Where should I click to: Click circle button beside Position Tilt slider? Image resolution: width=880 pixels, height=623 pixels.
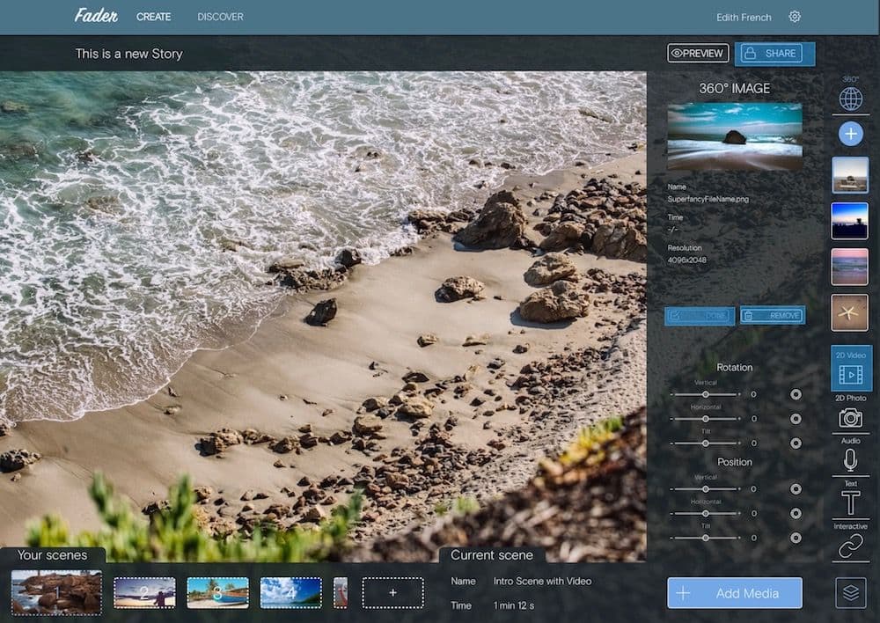796,538
